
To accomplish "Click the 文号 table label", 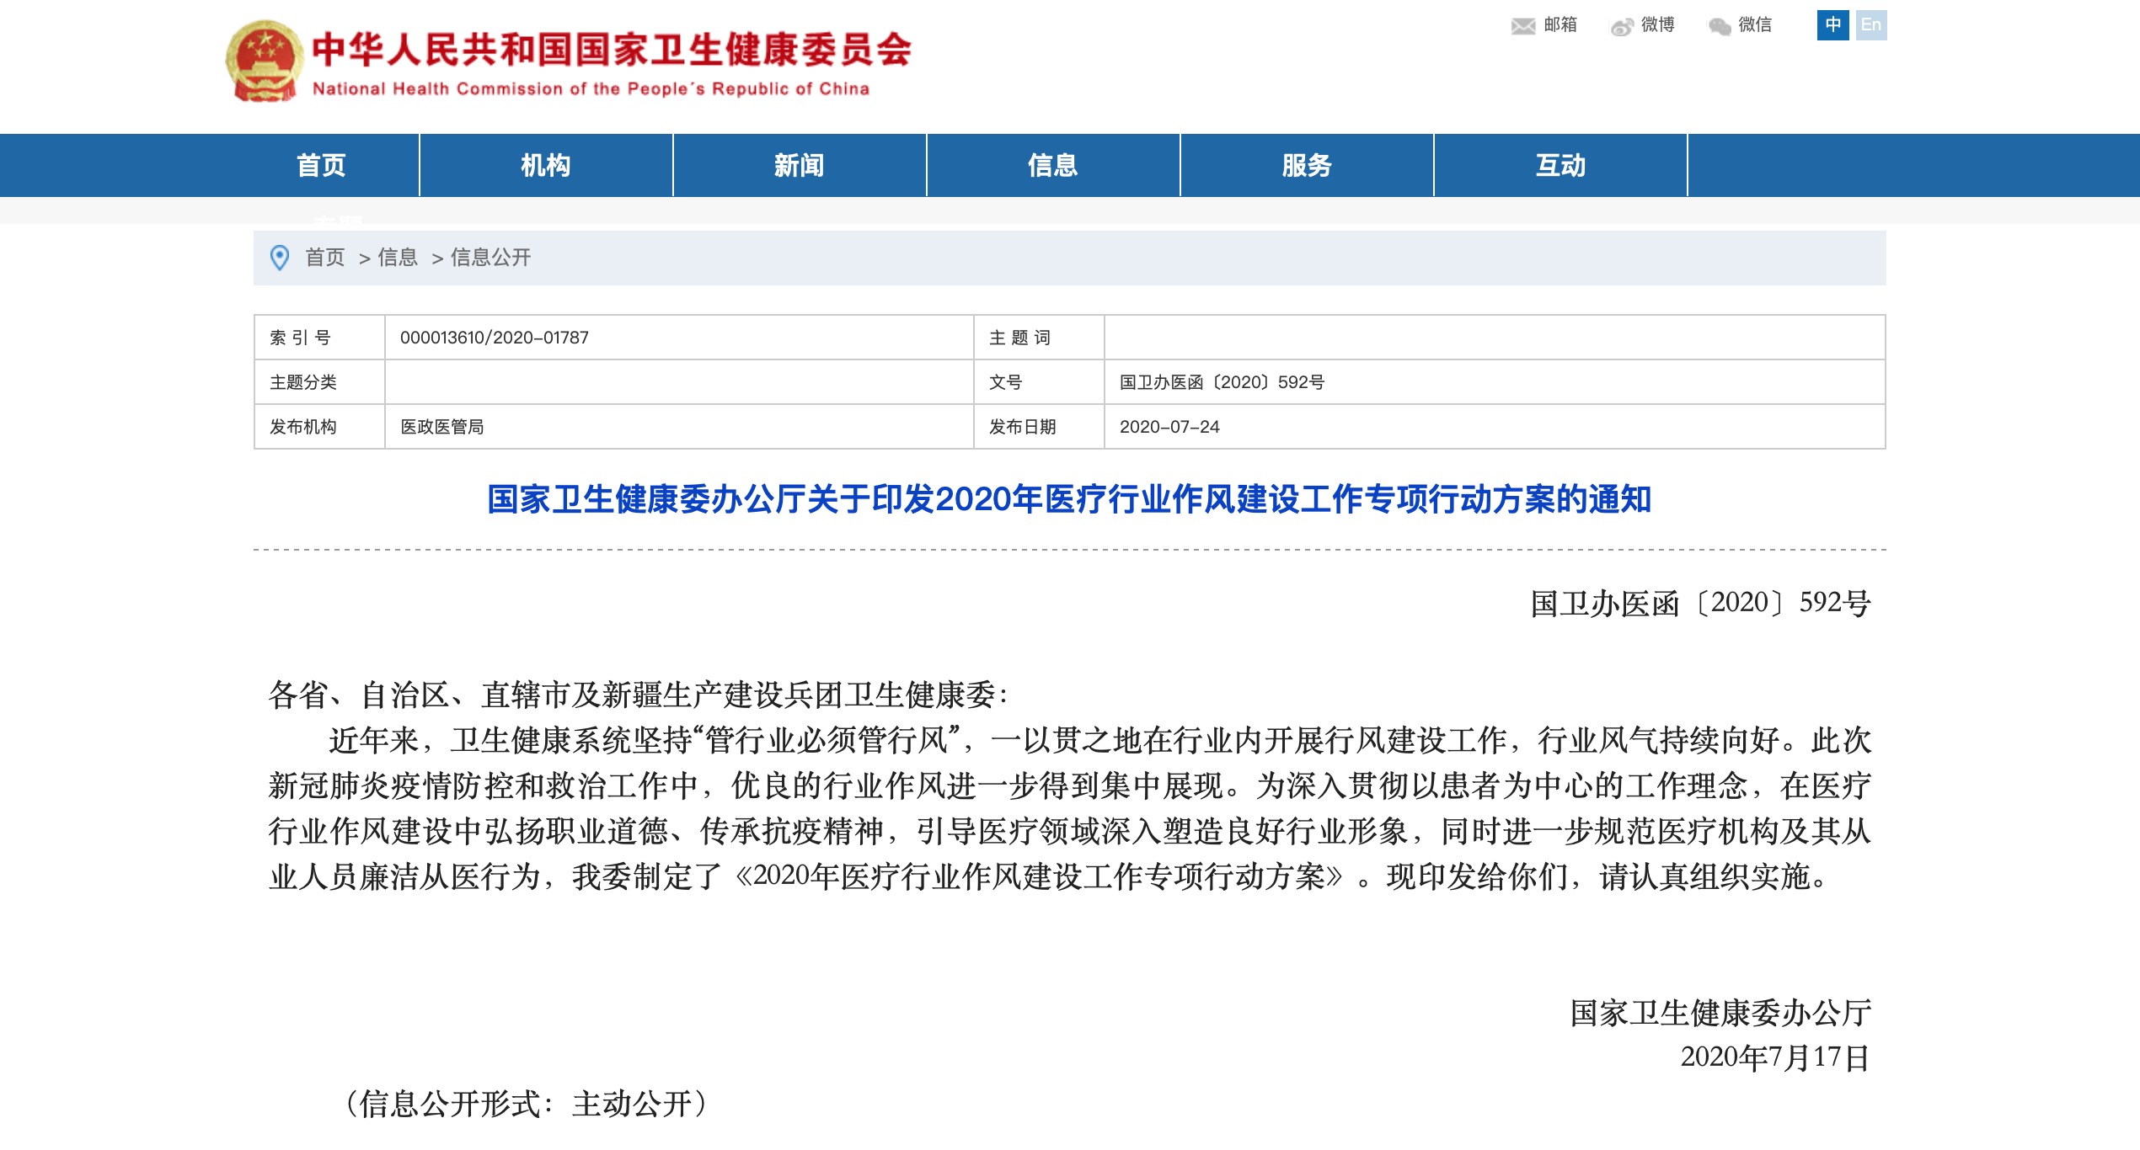I will (1006, 382).
